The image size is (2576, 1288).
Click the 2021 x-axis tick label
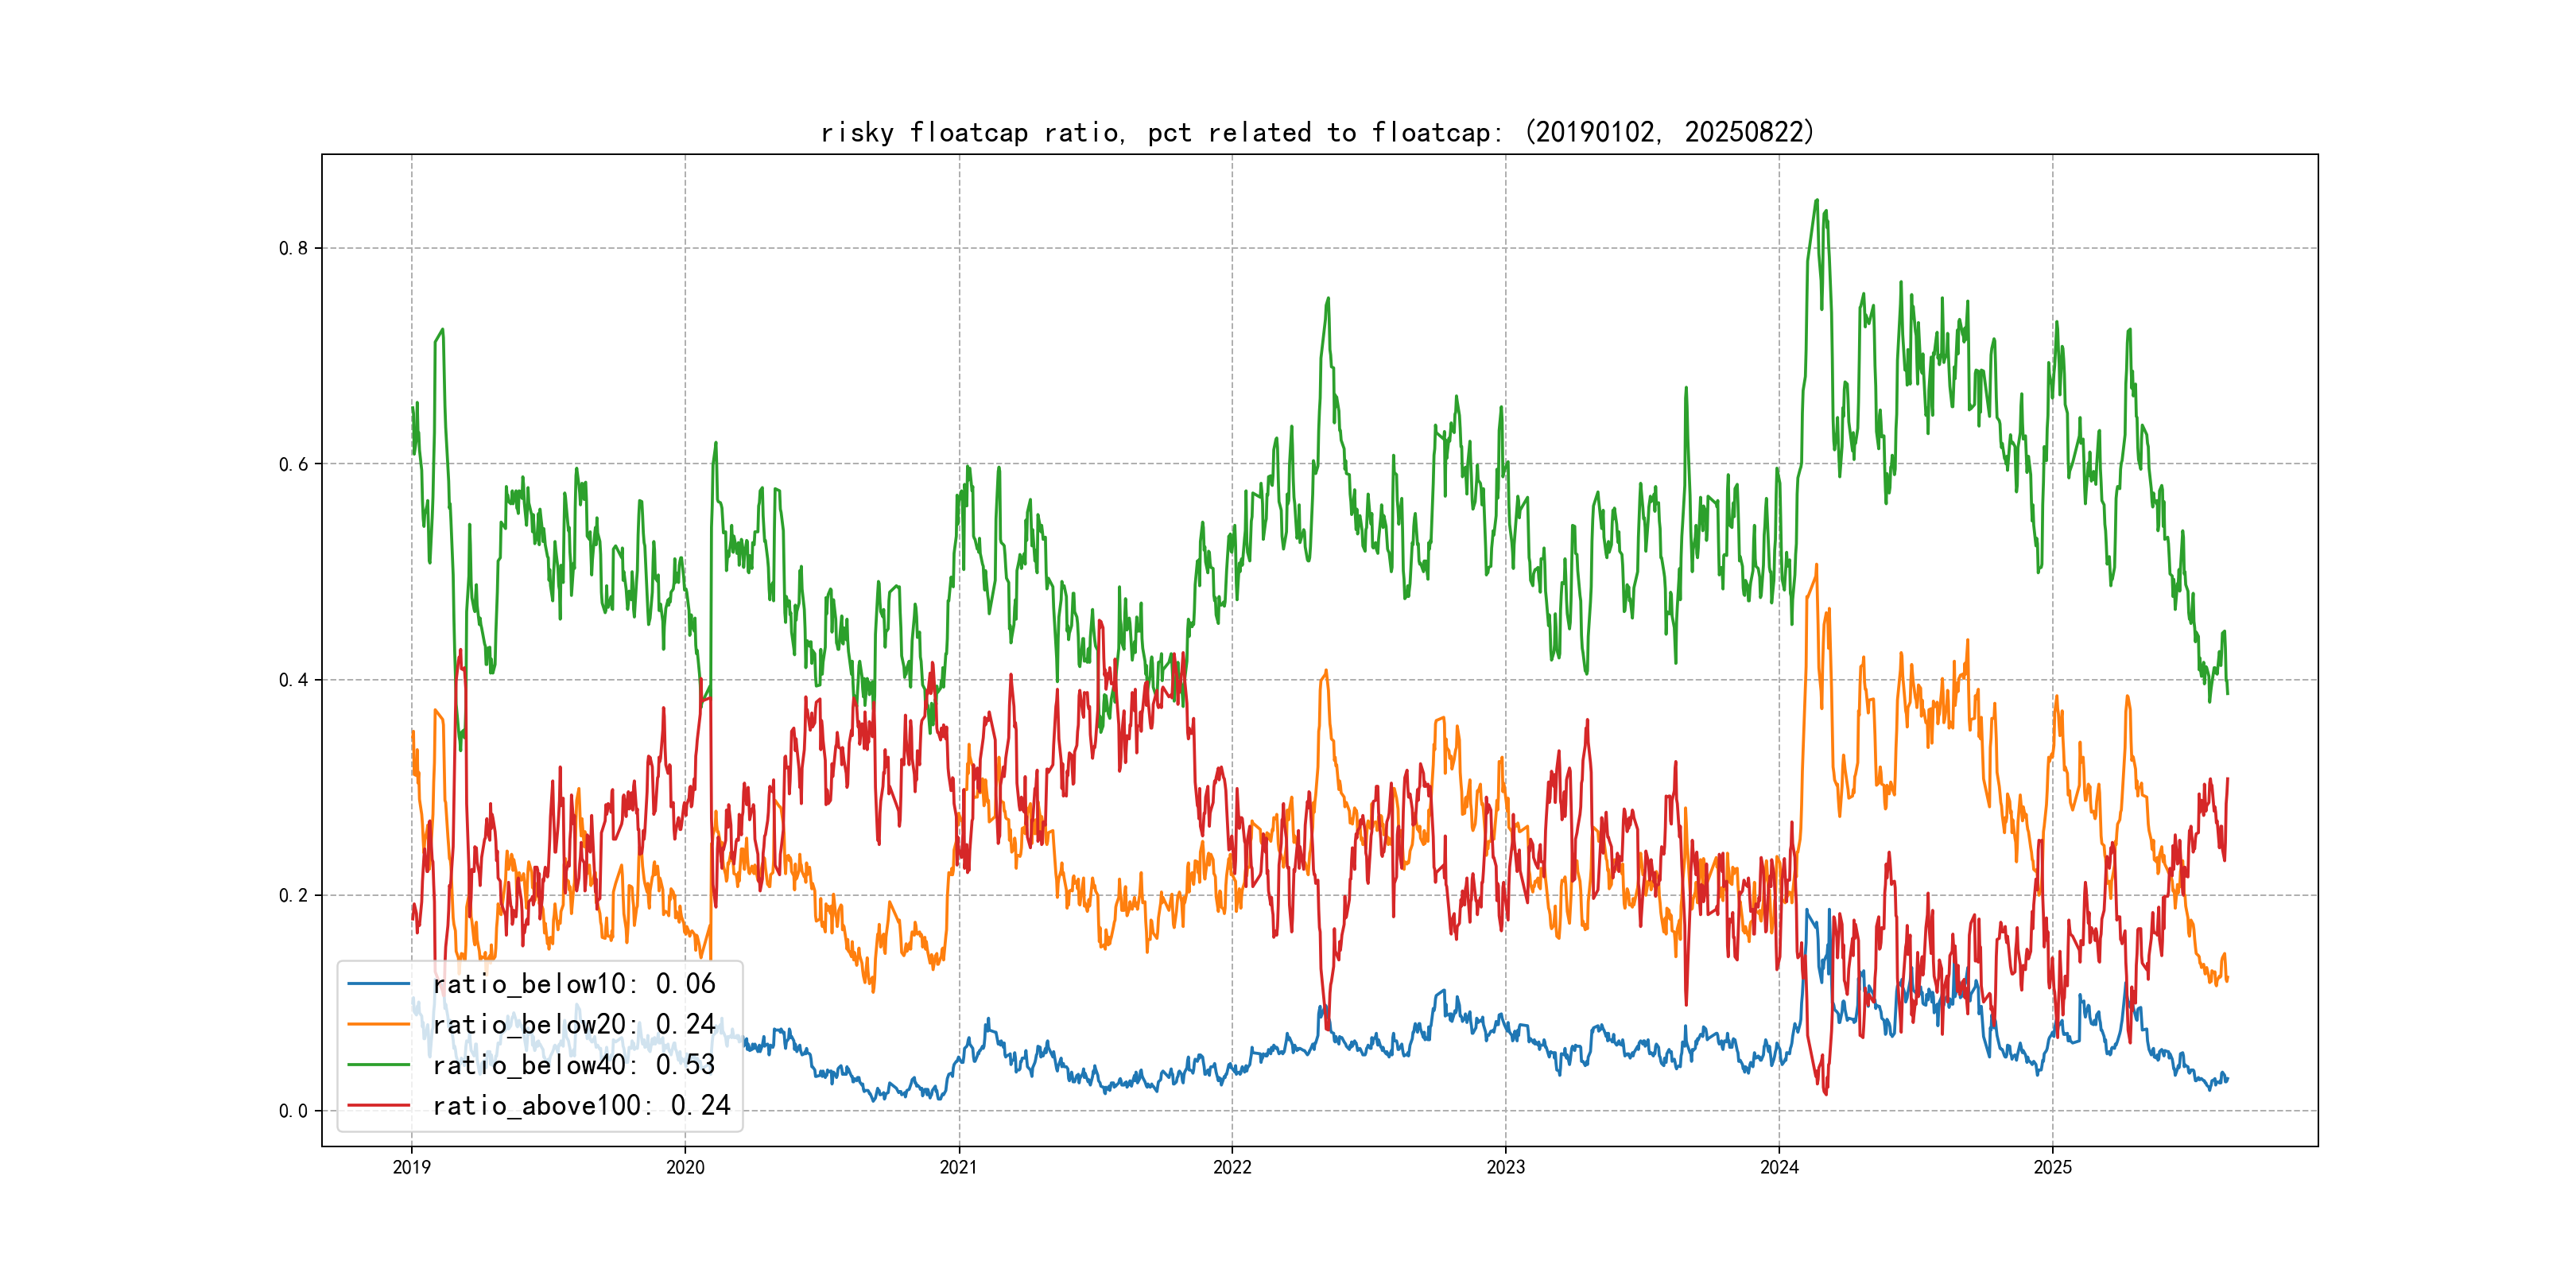(959, 1167)
